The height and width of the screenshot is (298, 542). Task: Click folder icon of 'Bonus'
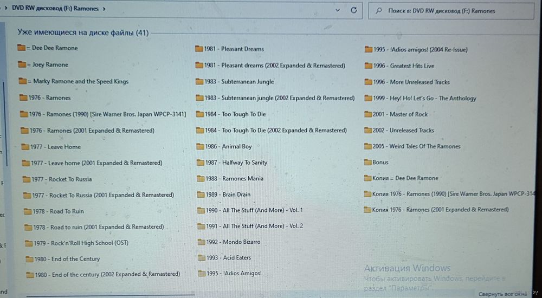[x=368, y=163]
